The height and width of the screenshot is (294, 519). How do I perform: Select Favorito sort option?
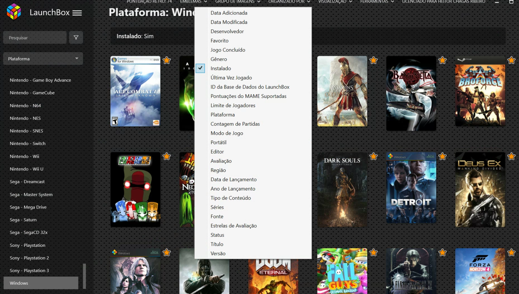coord(219,41)
